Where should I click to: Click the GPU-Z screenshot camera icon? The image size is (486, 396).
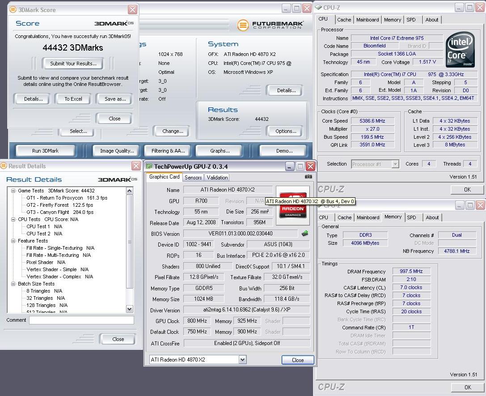coord(308,176)
